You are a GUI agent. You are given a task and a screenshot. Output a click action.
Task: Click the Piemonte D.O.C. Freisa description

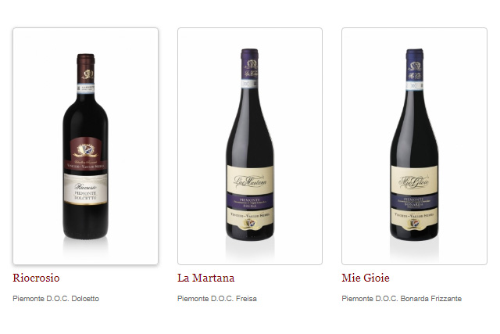pos(217,299)
